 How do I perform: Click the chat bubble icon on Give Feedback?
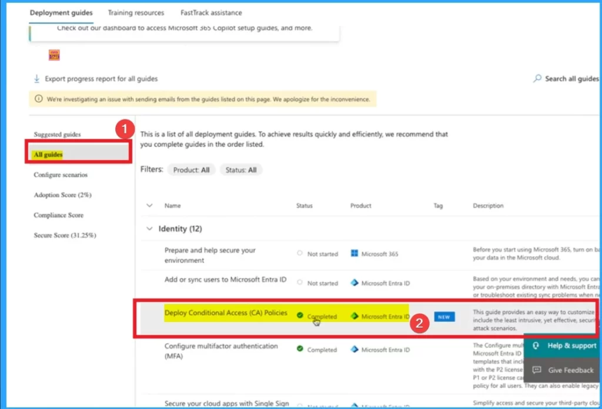coord(537,370)
